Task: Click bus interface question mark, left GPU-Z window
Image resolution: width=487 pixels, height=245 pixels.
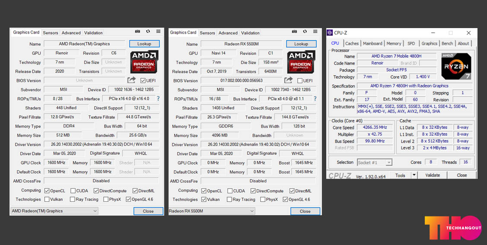Action: tap(158, 99)
